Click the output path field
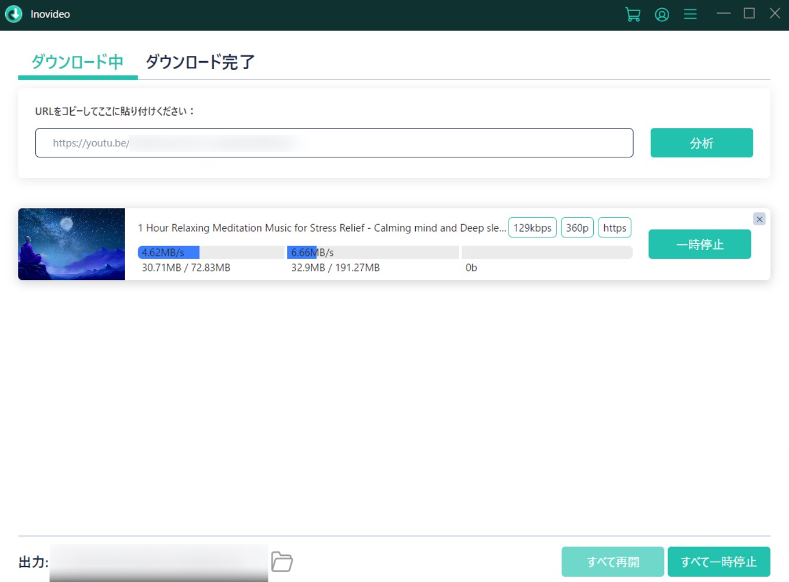The height and width of the screenshot is (582, 789). [159, 562]
